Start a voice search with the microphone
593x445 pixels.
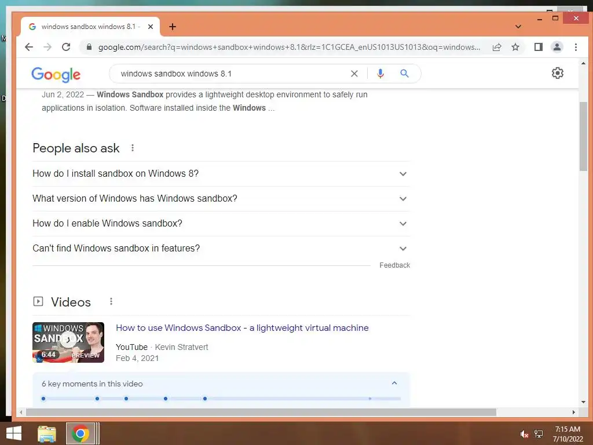[380, 74]
